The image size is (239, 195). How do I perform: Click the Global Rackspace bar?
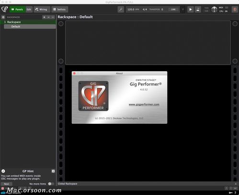click(x=148, y=184)
